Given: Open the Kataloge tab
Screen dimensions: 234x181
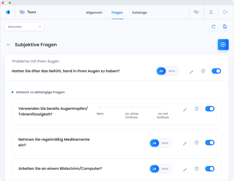Looking at the screenshot, I should click(x=140, y=13).
